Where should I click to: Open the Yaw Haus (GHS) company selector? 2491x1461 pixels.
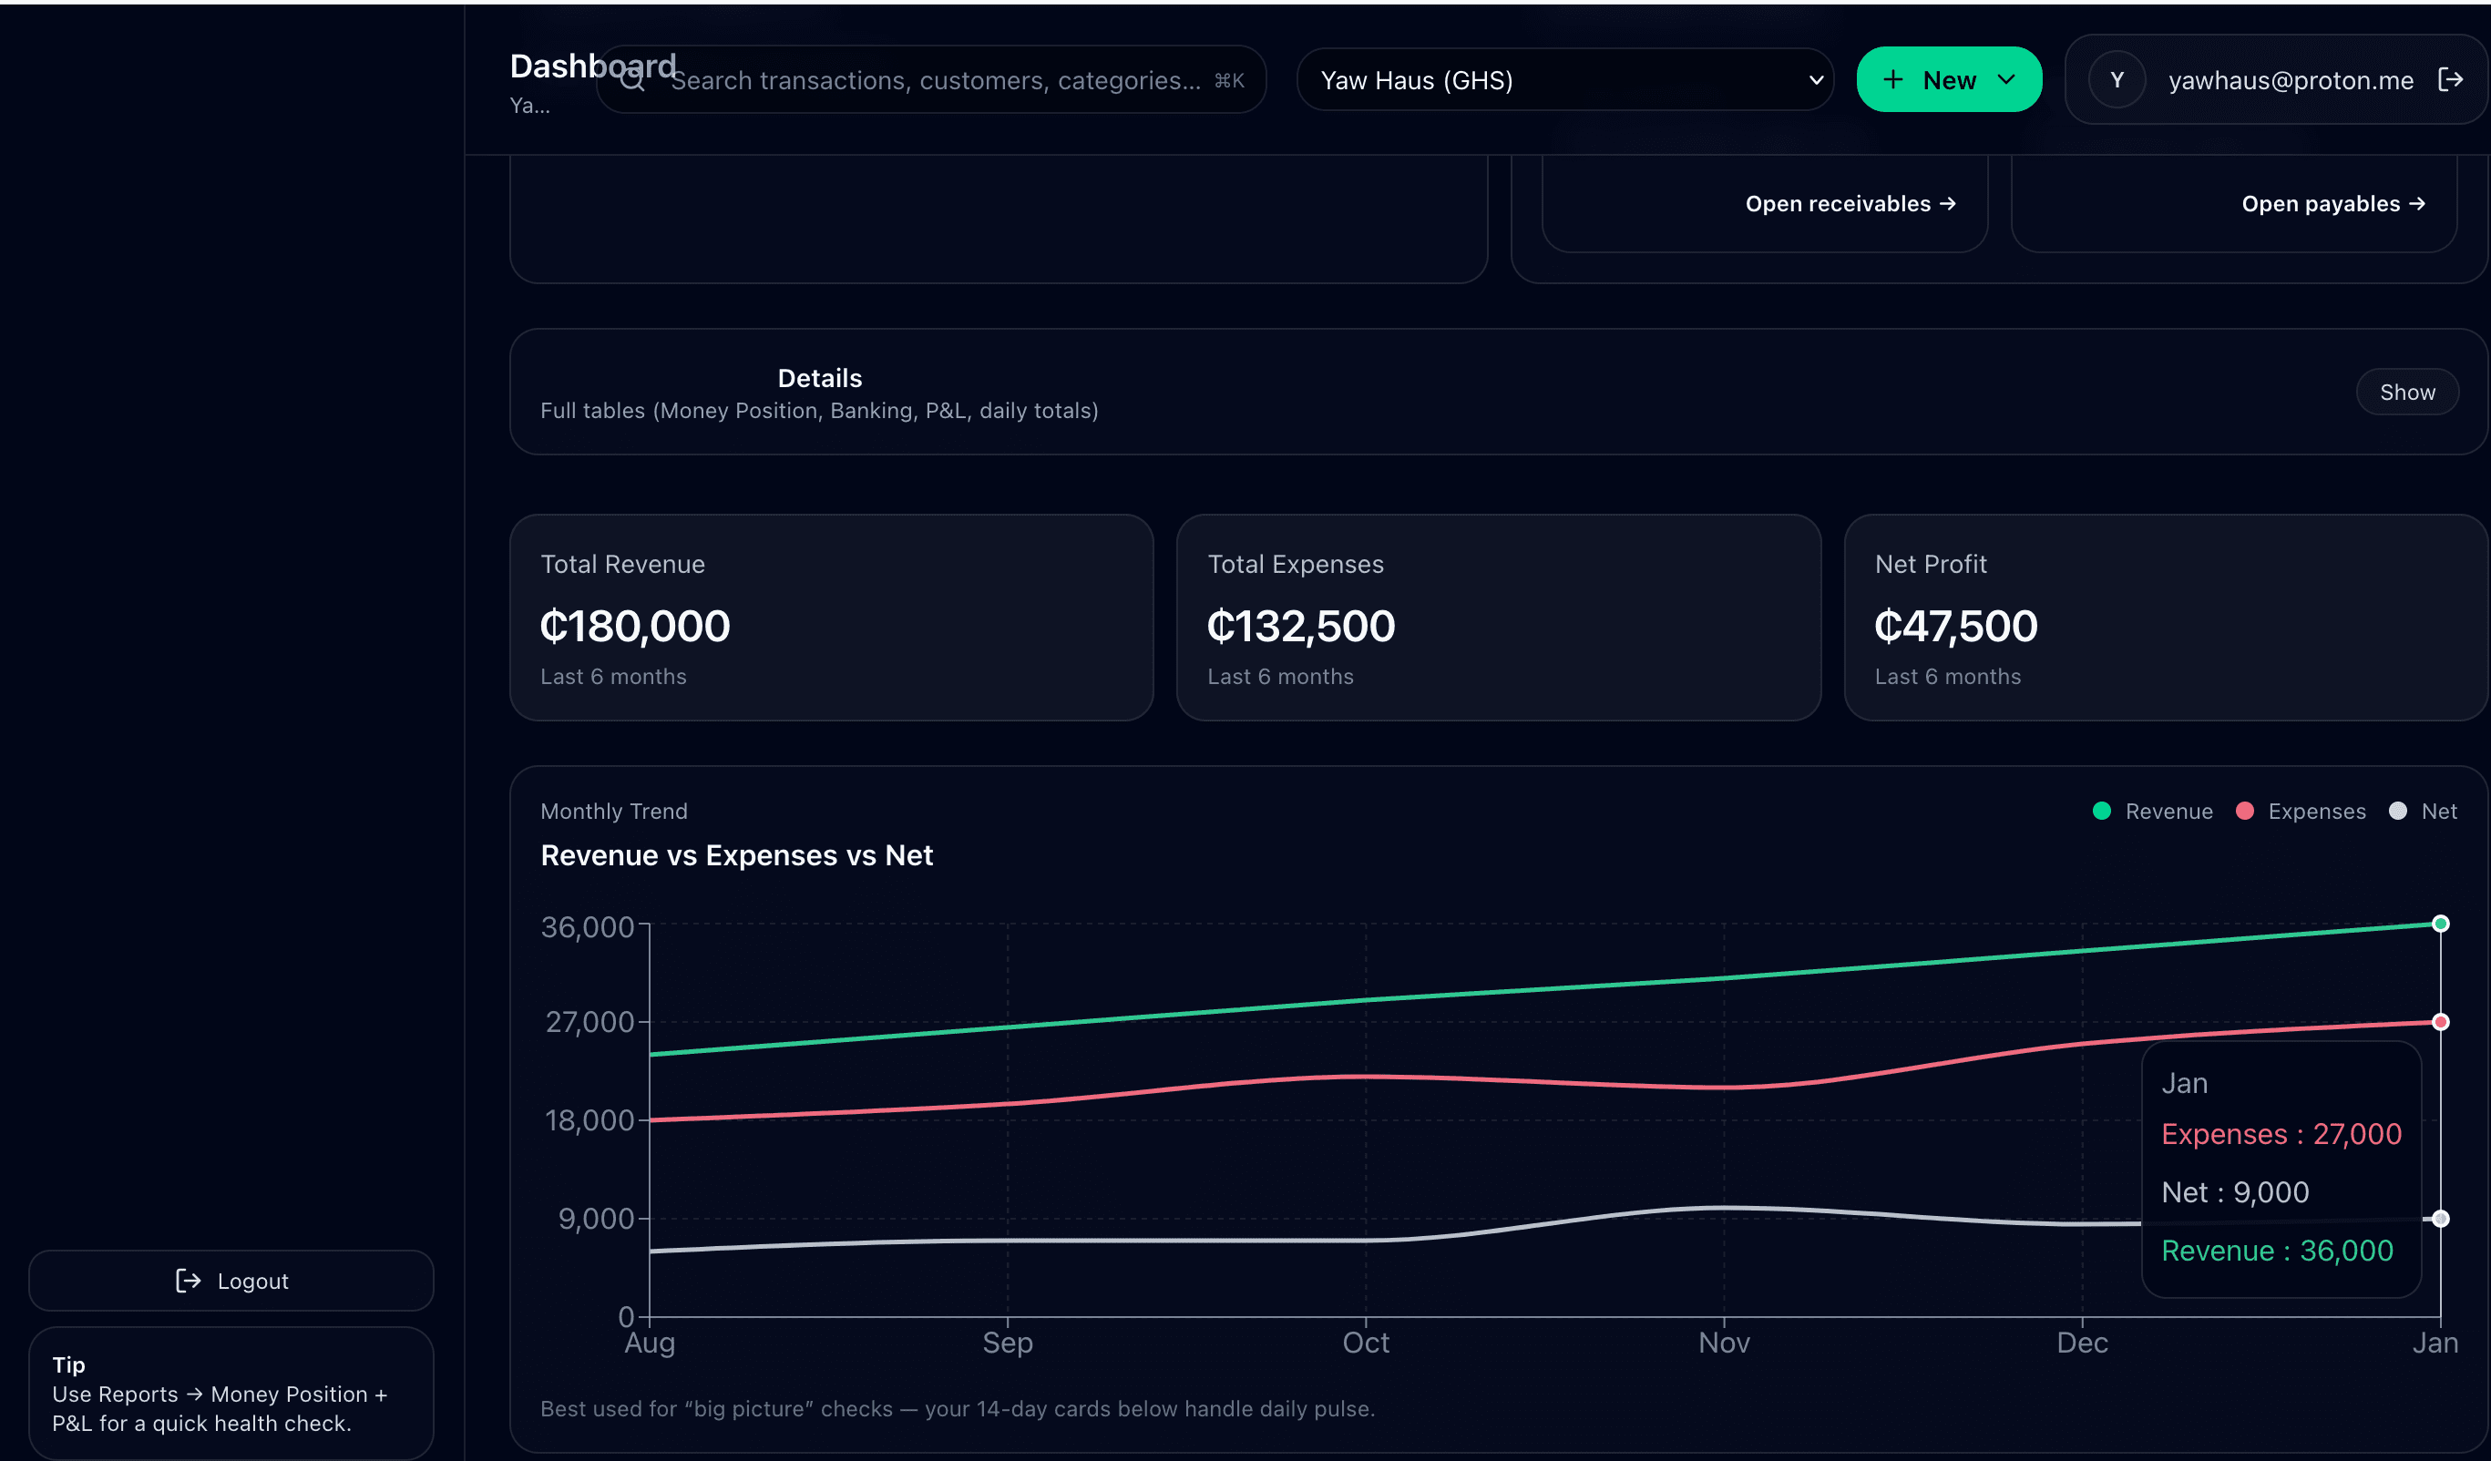click(1566, 79)
